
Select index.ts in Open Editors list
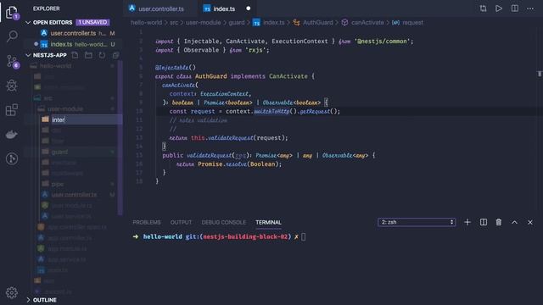73,44
